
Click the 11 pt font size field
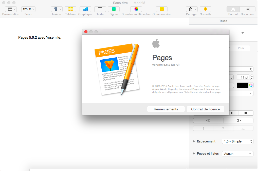[x=243, y=77]
